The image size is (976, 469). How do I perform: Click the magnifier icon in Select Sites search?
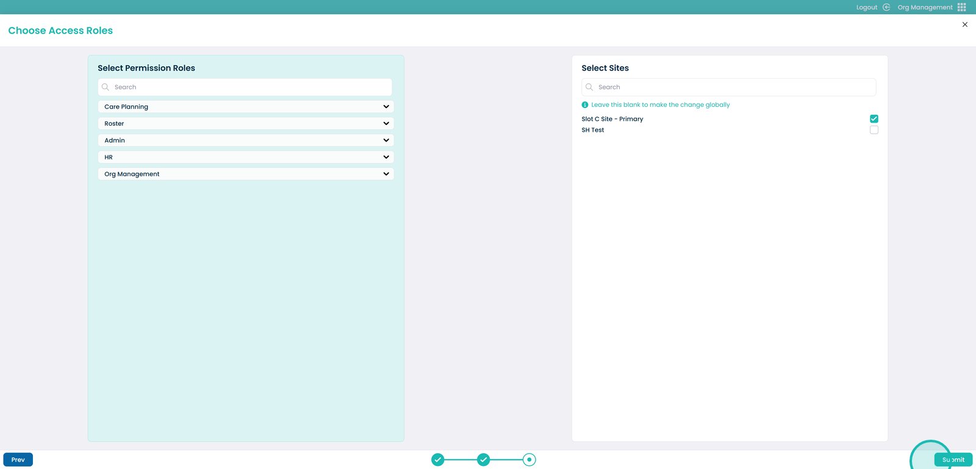[589, 87]
